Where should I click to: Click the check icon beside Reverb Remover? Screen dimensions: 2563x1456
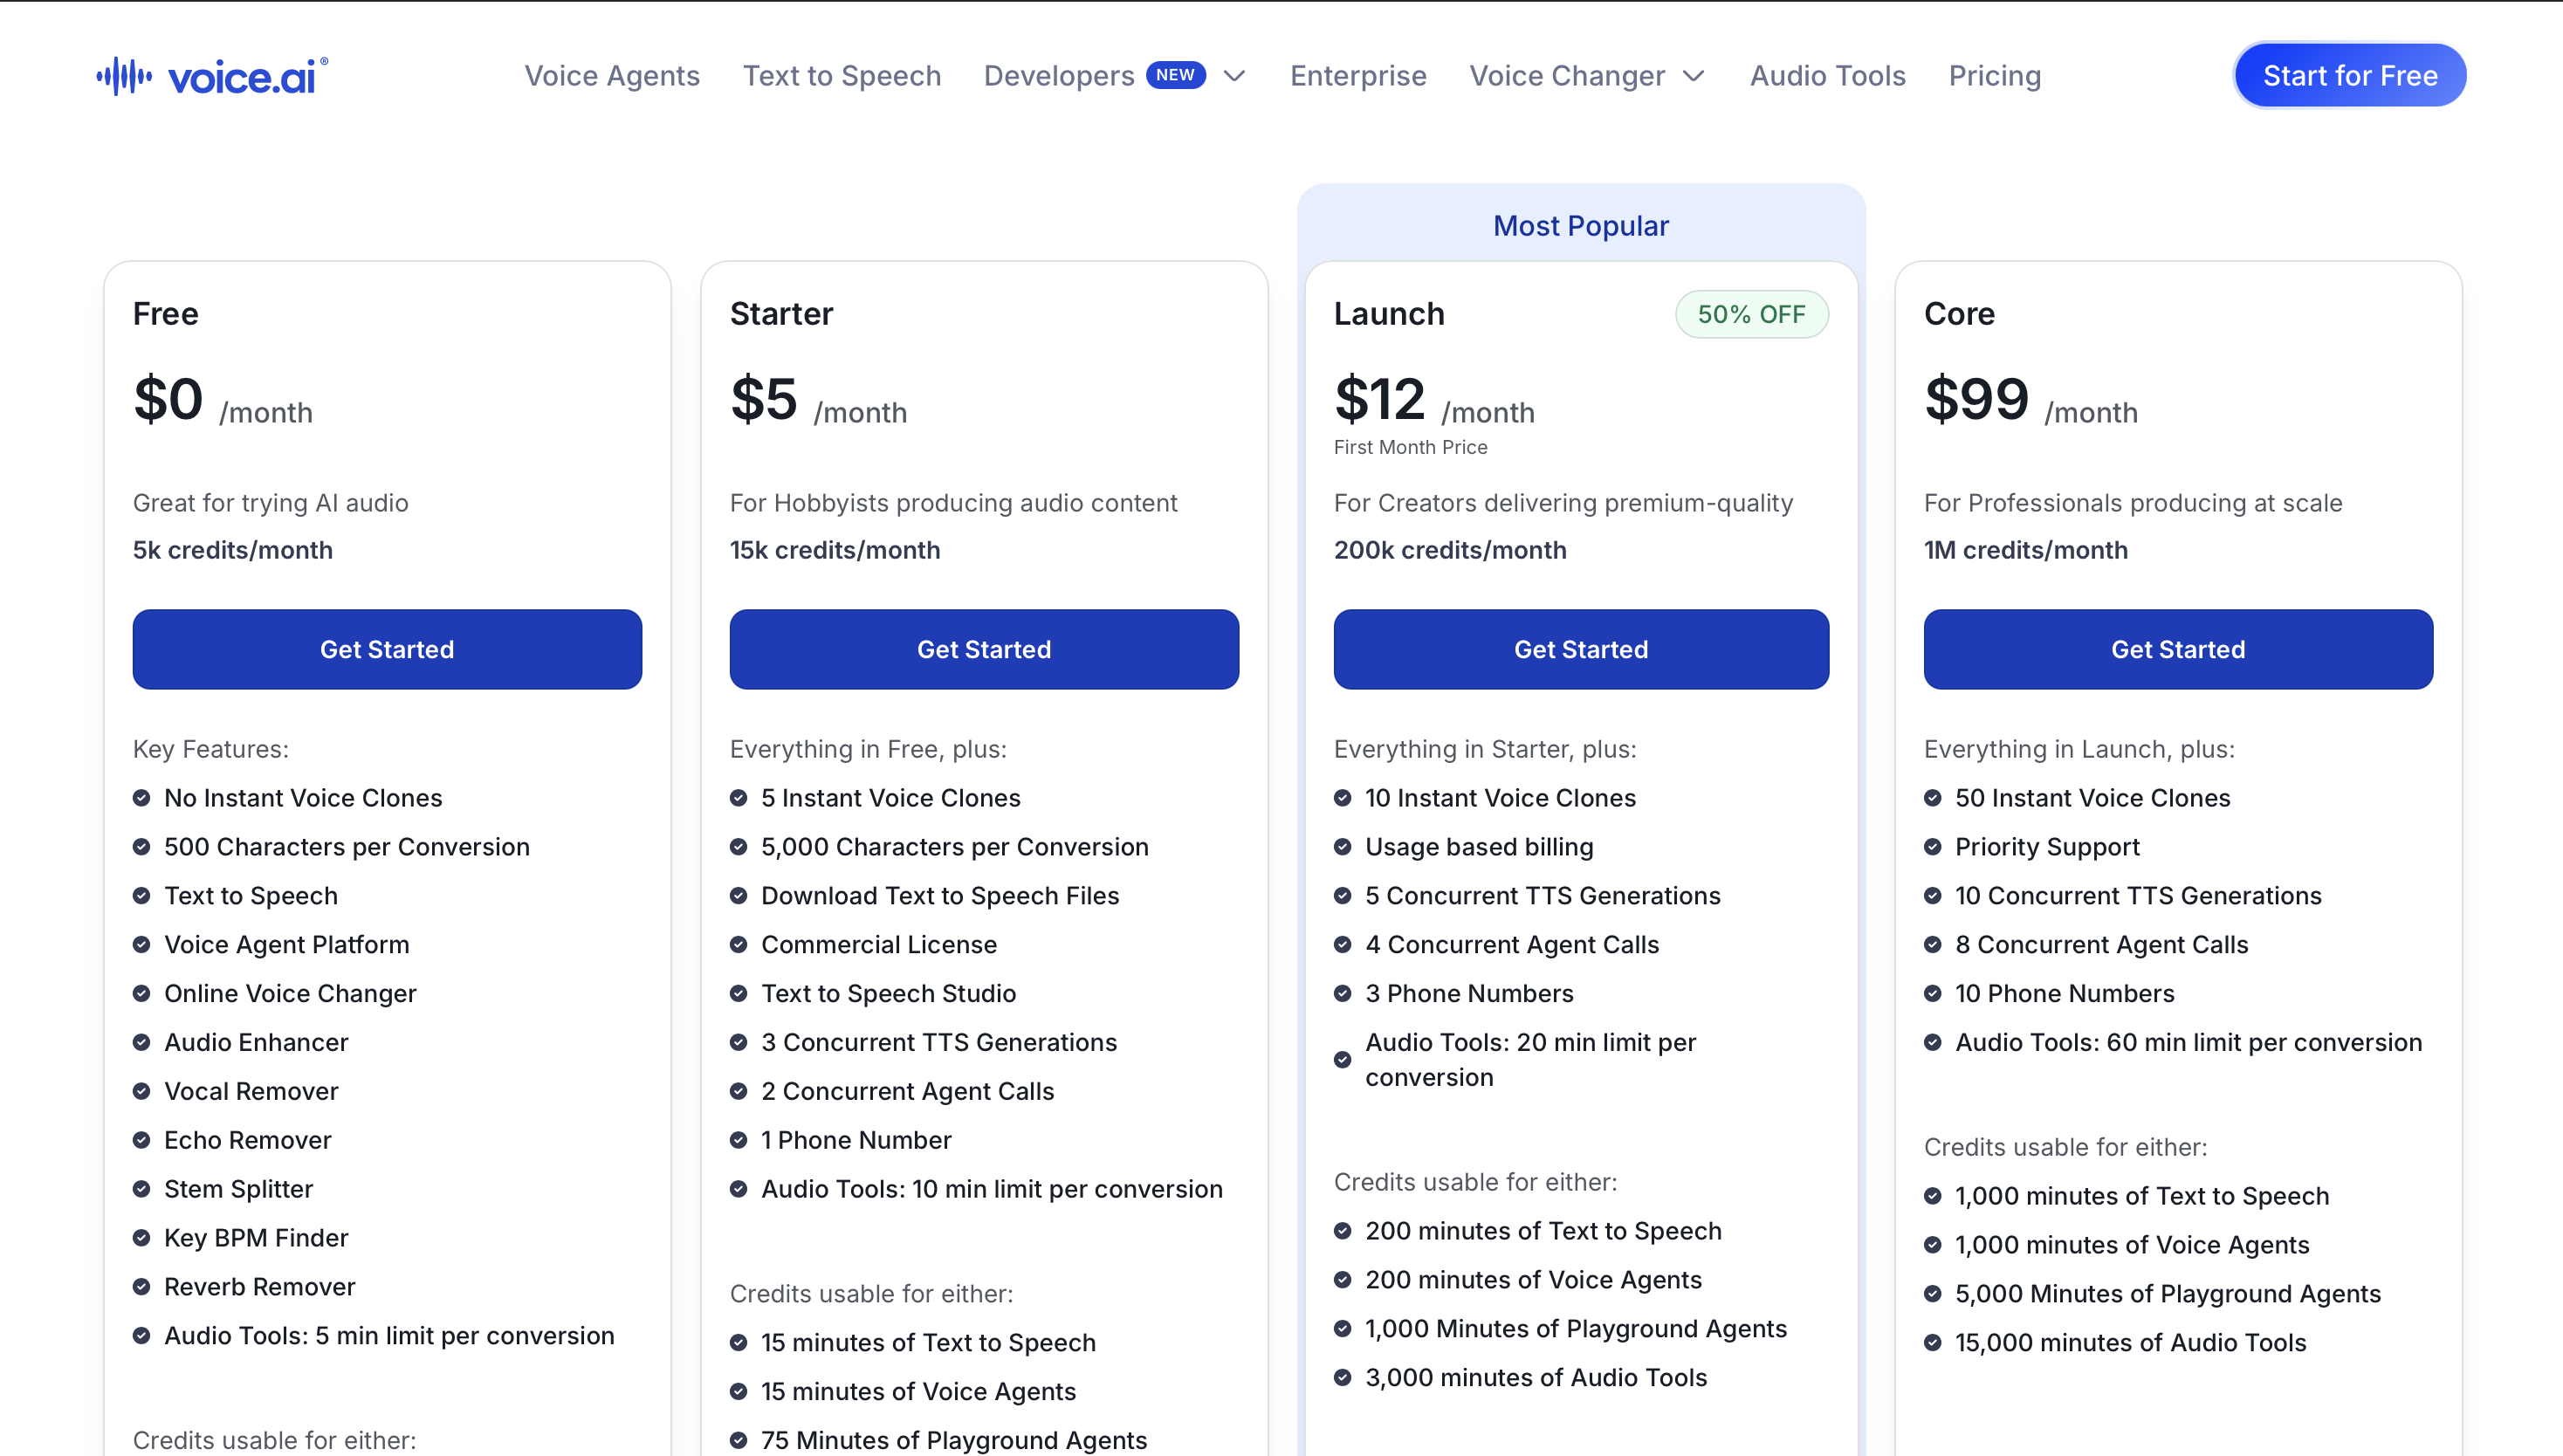click(141, 1287)
